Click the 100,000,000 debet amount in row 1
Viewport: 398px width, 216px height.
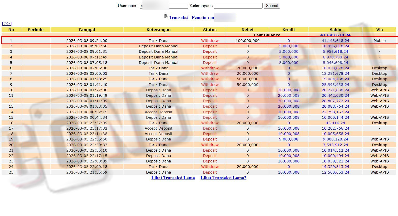pos(247,41)
